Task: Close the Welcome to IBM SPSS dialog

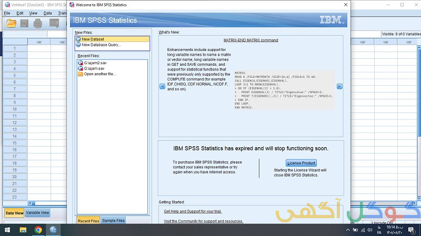Action: 346,5
